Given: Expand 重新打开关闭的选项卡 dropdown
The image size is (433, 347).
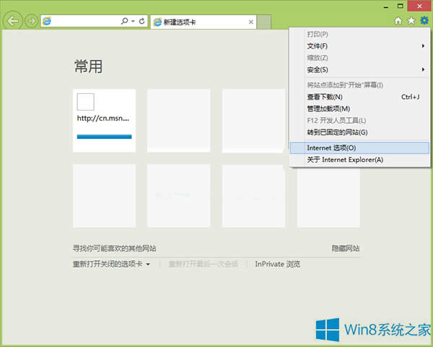Looking at the screenshot, I should 148,265.
